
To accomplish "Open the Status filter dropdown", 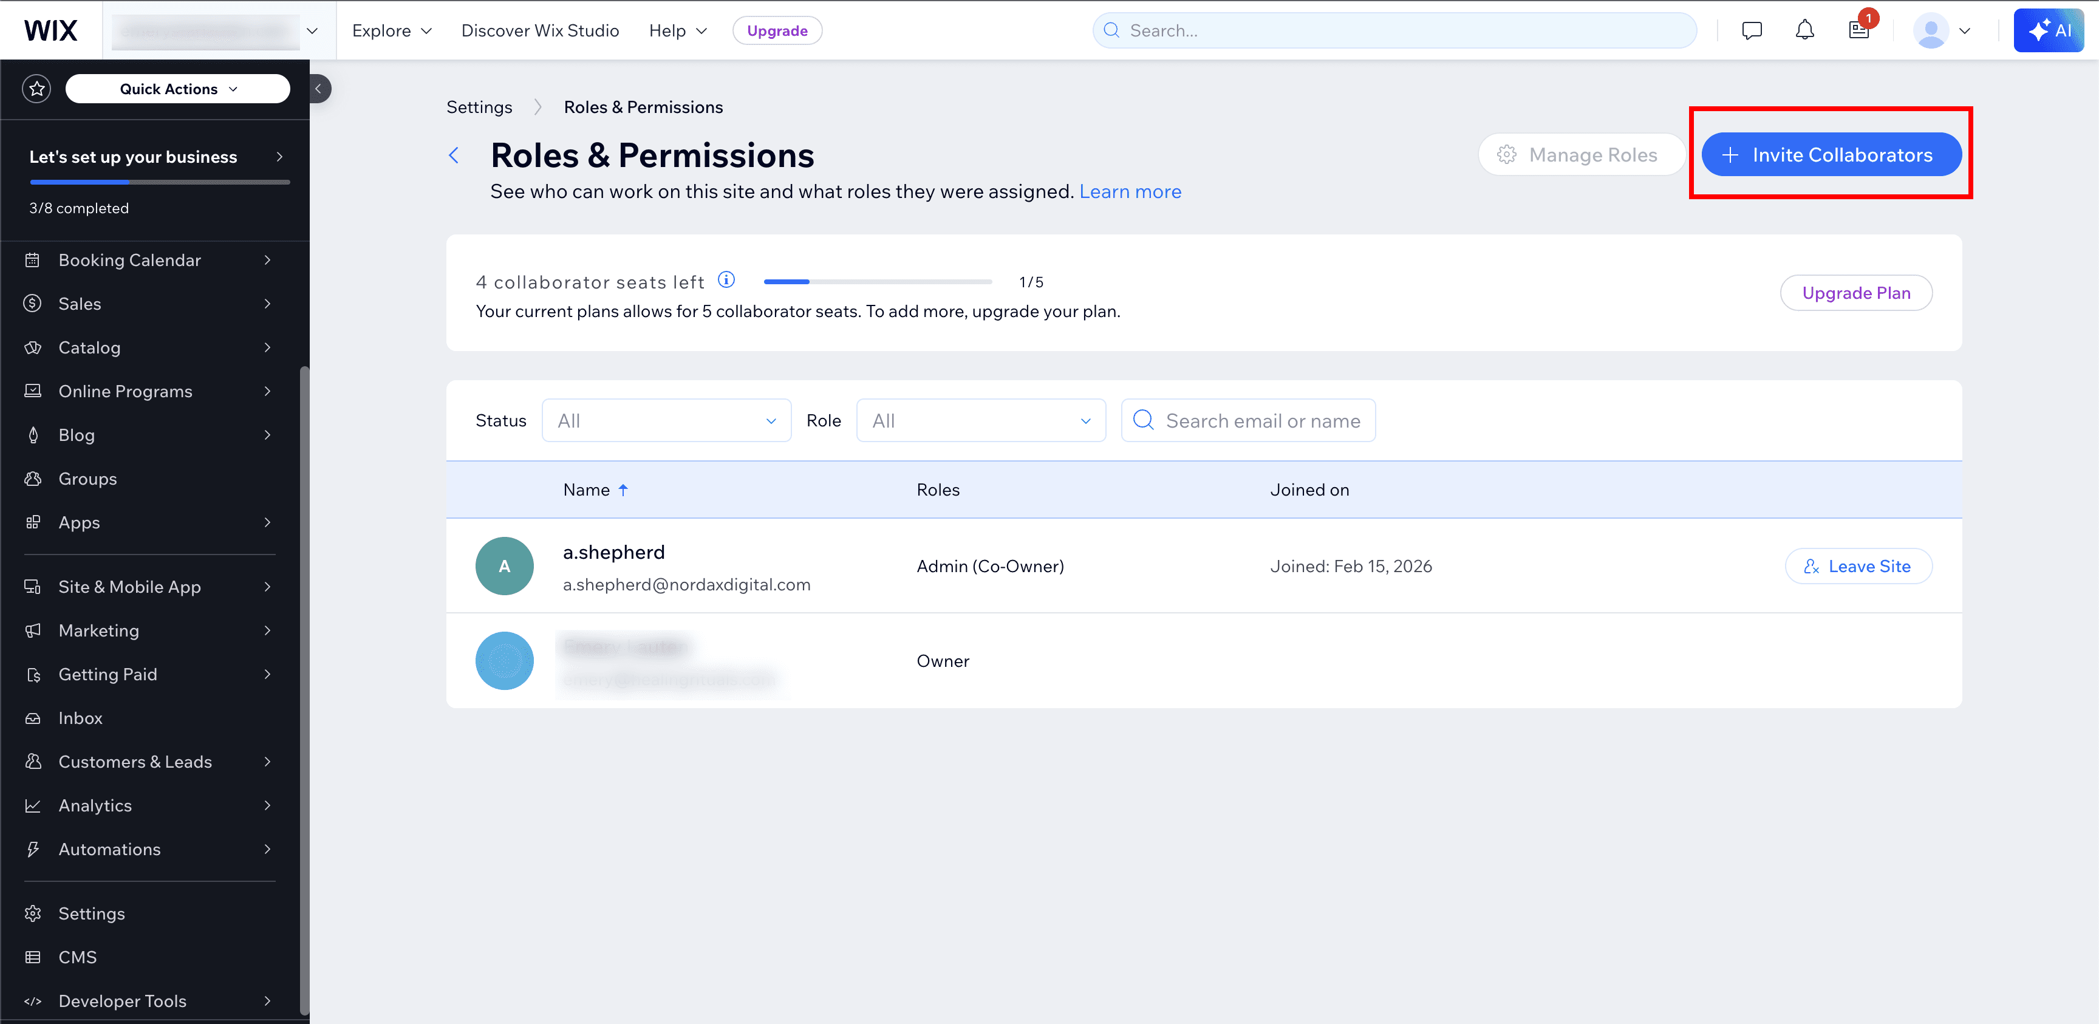I will (666, 420).
